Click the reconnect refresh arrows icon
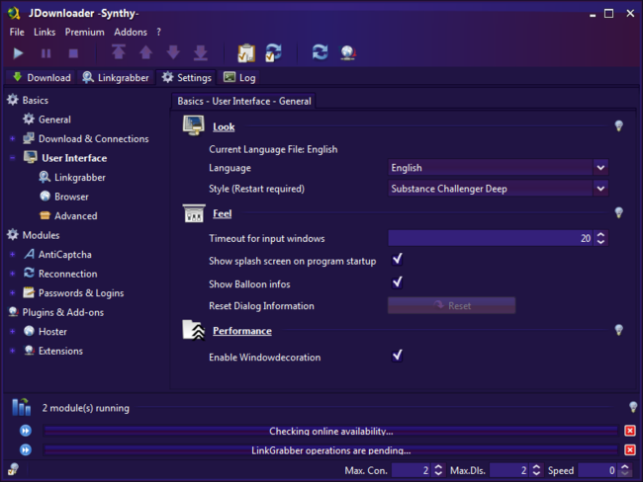 [320, 52]
